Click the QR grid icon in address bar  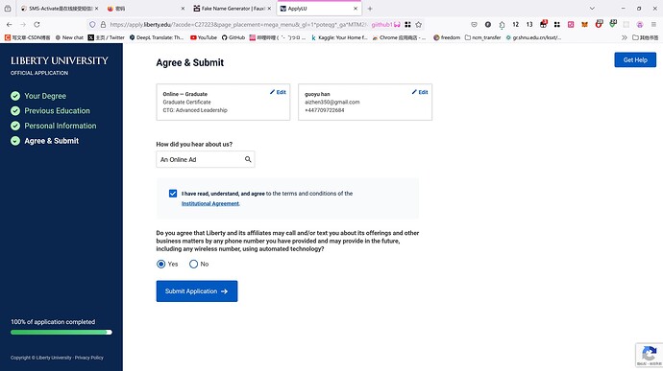407,25
